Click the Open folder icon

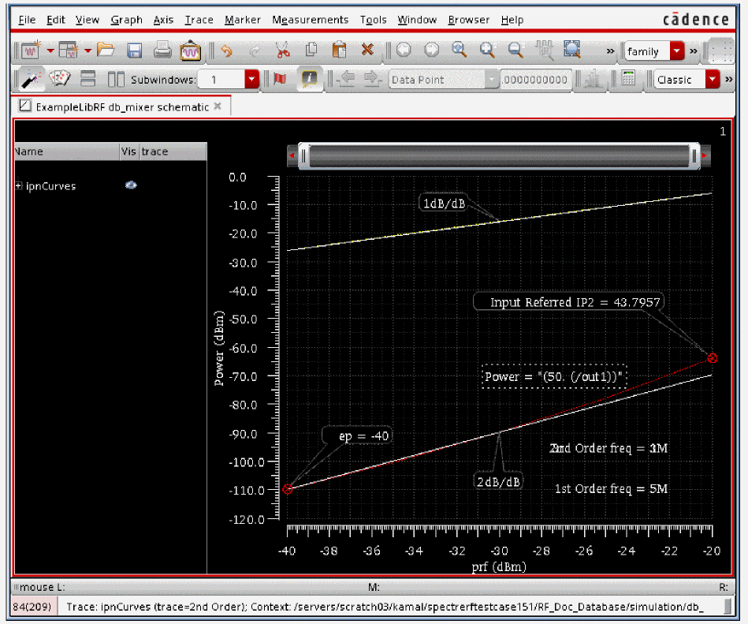[x=106, y=50]
